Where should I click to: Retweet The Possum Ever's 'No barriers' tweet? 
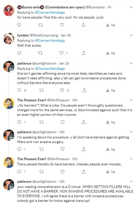click(41, 122)
